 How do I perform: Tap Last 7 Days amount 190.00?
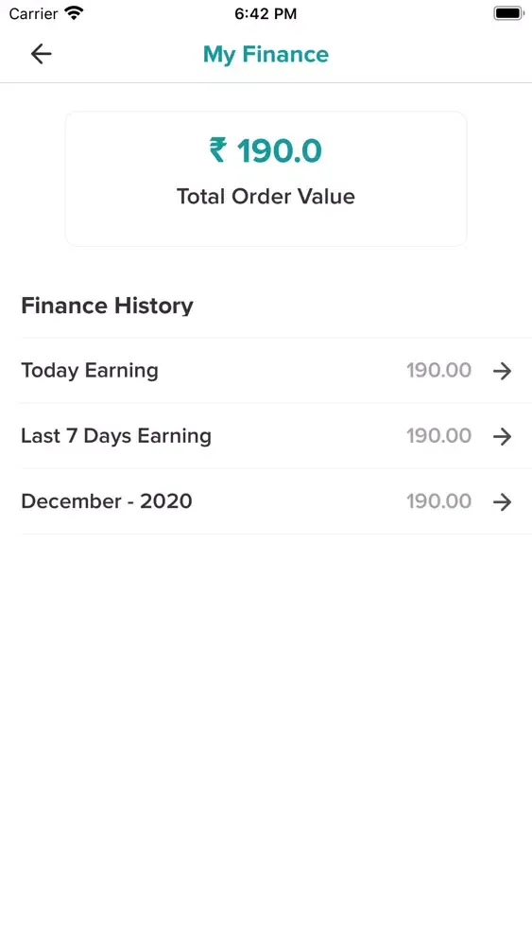438,435
